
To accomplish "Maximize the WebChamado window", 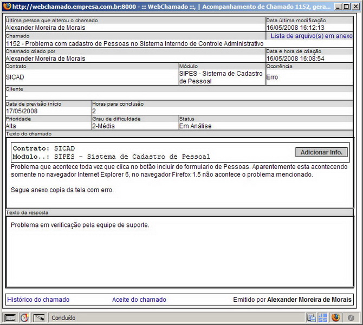I will pyautogui.click(x=345, y=6).
